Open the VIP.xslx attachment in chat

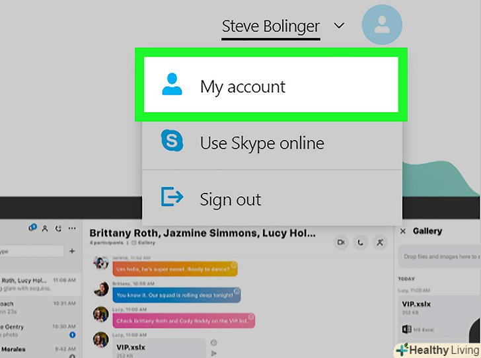click(159, 349)
